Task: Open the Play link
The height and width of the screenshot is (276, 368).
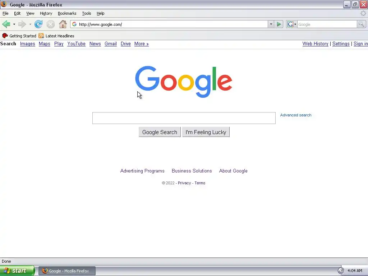Action: click(x=59, y=43)
